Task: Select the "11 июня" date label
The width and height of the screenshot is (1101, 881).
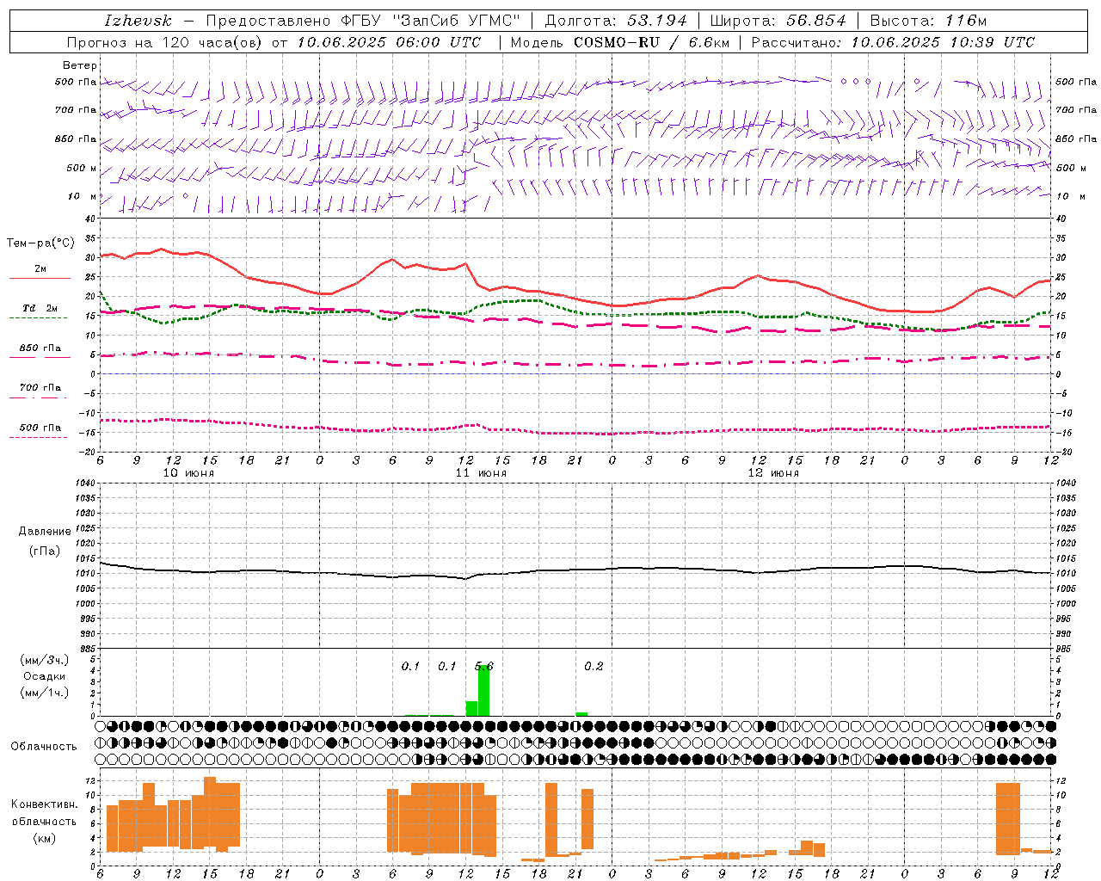Action: 481,473
